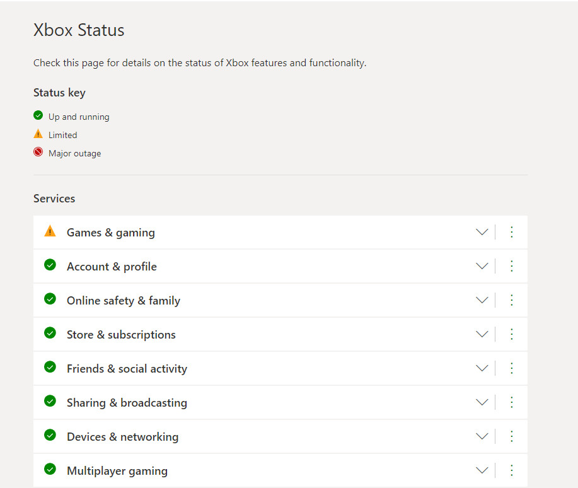Click the green check icon for Devices & networking
This screenshot has height=488, width=578.
coord(50,435)
